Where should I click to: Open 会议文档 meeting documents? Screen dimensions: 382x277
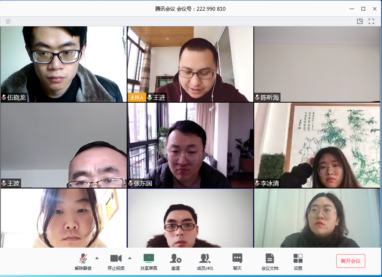pyautogui.click(x=270, y=262)
